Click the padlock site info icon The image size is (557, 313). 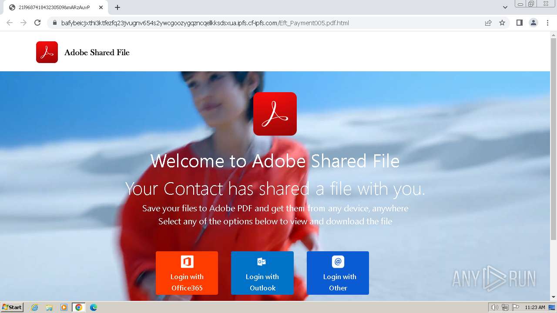(x=55, y=23)
